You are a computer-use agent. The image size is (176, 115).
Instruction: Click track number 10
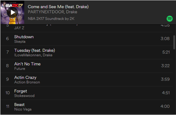(8, 93)
